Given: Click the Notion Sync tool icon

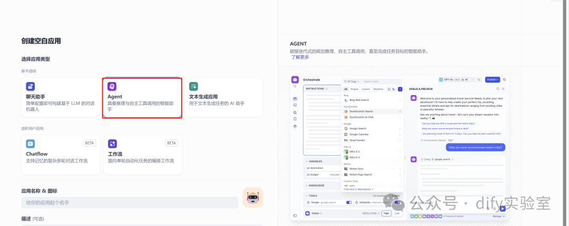Looking at the screenshot, I should tap(346, 169).
